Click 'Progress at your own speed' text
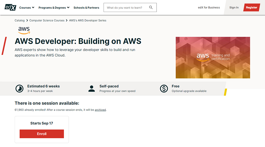Image resolution: width=265 pixels, height=147 pixels. 118,91
